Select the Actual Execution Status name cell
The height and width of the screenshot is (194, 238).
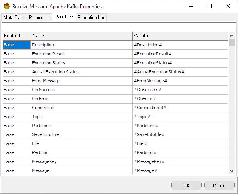click(82, 72)
